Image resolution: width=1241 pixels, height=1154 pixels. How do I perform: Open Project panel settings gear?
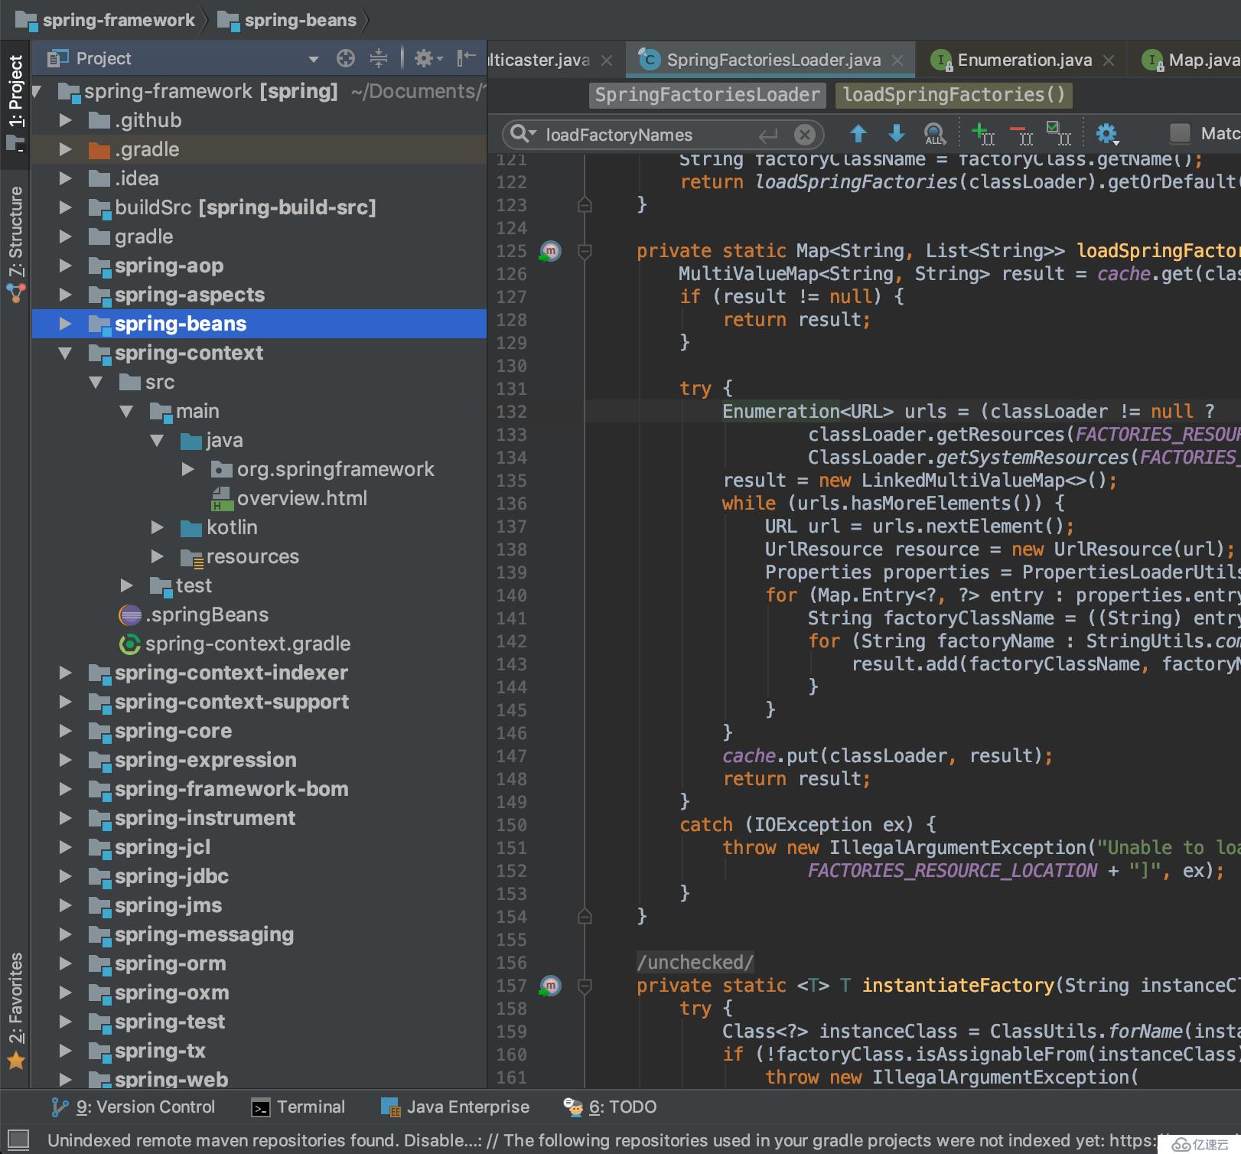[428, 58]
